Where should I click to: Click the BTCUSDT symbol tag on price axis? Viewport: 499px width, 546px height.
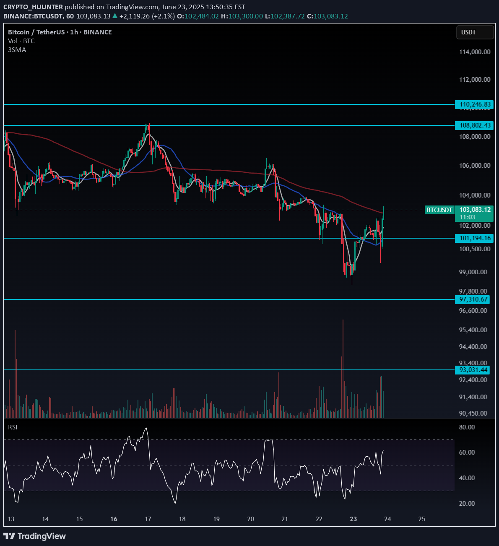439,210
